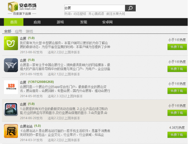This screenshot has height=144, width=188.
Task: Open the green bird 会展 app icon
Action: [x=11, y=43]
